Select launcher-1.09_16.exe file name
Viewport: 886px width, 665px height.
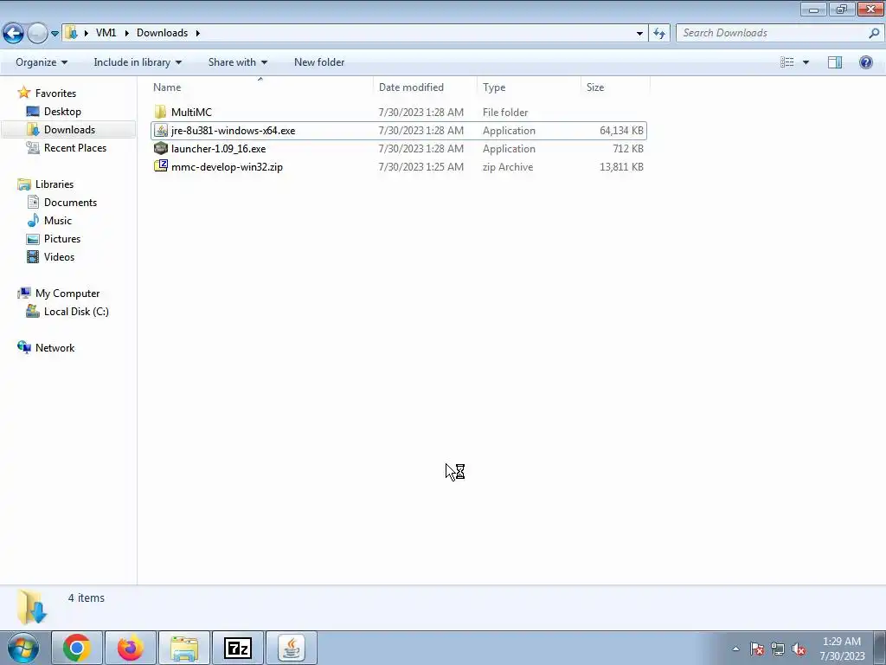[219, 149]
